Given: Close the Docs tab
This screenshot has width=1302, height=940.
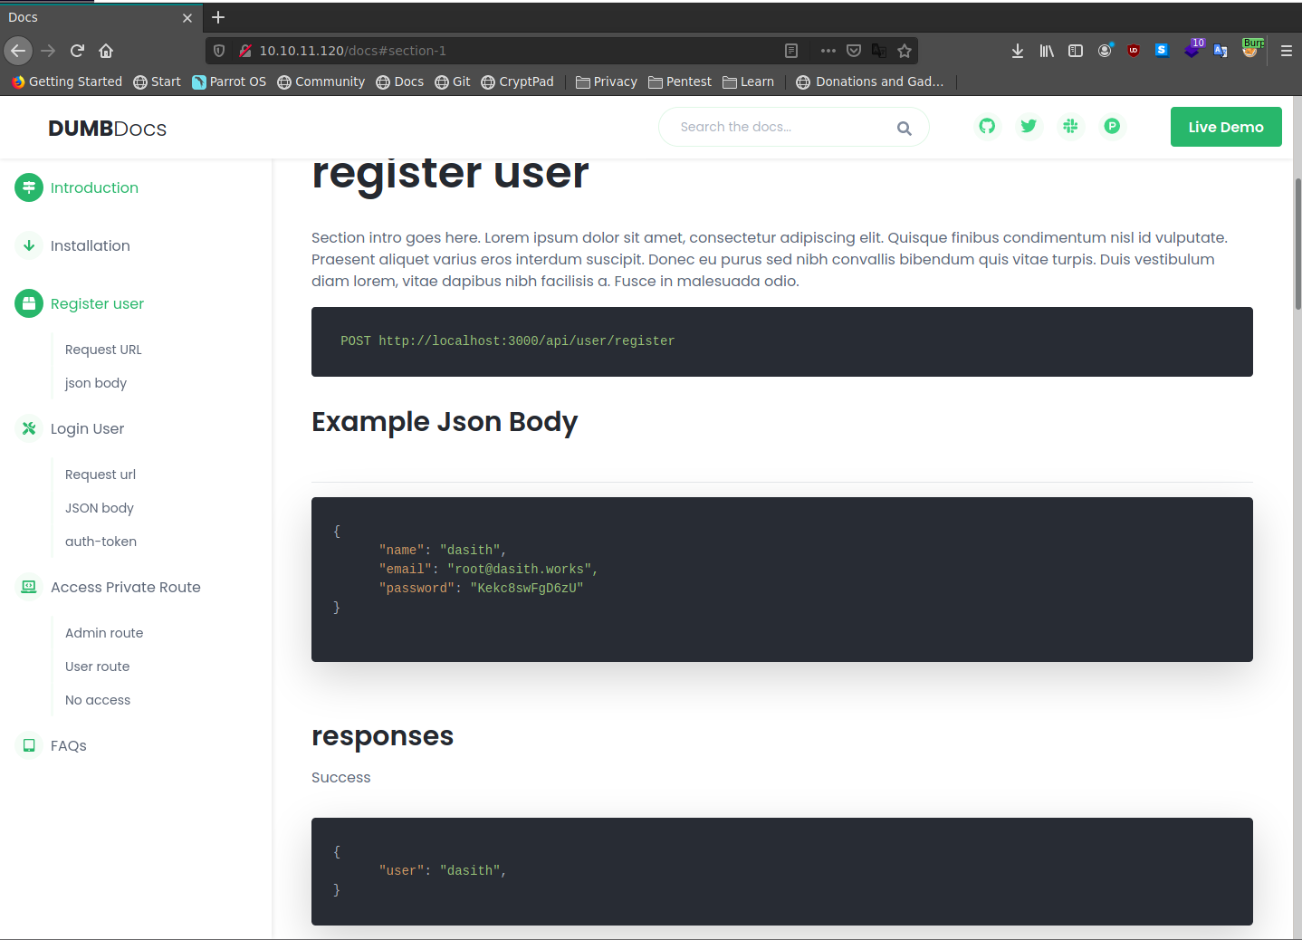Looking at the screenshot, I should pos(187,18).
